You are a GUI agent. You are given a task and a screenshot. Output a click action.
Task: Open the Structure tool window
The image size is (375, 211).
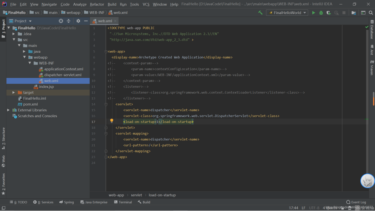4,138
